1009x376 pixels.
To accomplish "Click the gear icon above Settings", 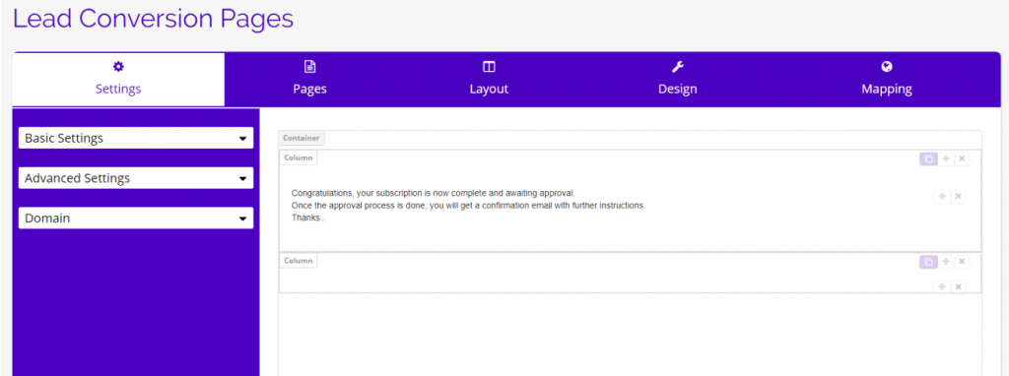I will (x=118, y=67).
